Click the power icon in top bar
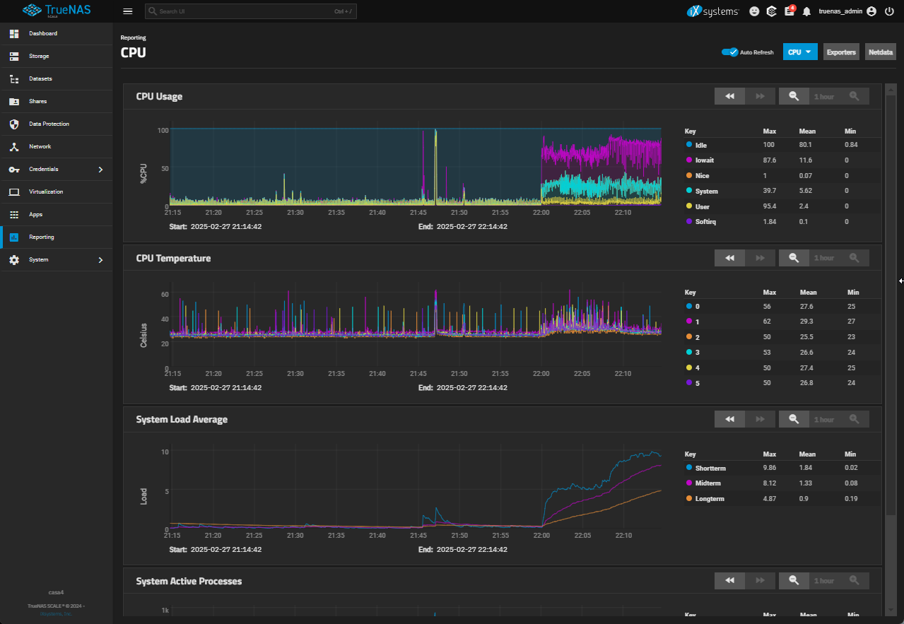The height and width of the screenshot is (624, 904). (x=889, y=11)
